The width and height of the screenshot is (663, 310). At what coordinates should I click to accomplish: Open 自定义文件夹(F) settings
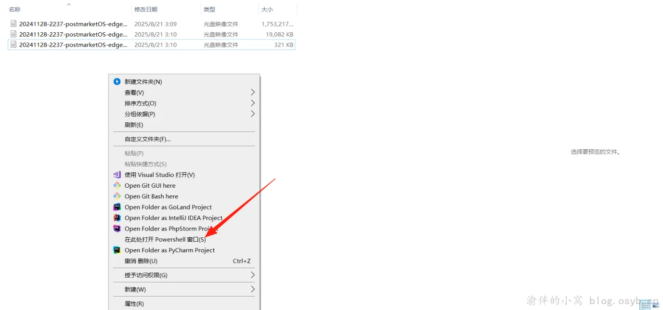[x=149, y=139]
